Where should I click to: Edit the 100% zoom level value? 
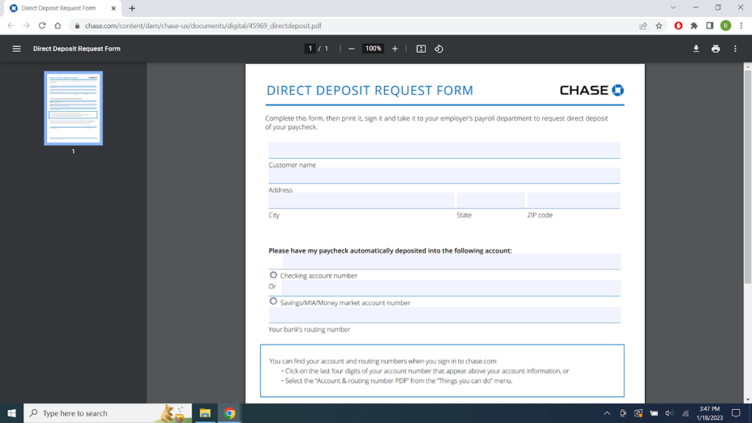coord(373,48)
